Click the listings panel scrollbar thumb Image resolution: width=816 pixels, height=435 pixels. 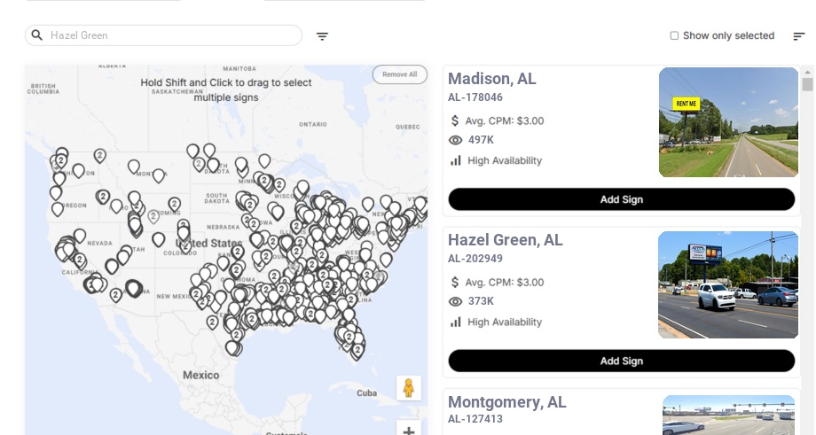tap(807, 84)
